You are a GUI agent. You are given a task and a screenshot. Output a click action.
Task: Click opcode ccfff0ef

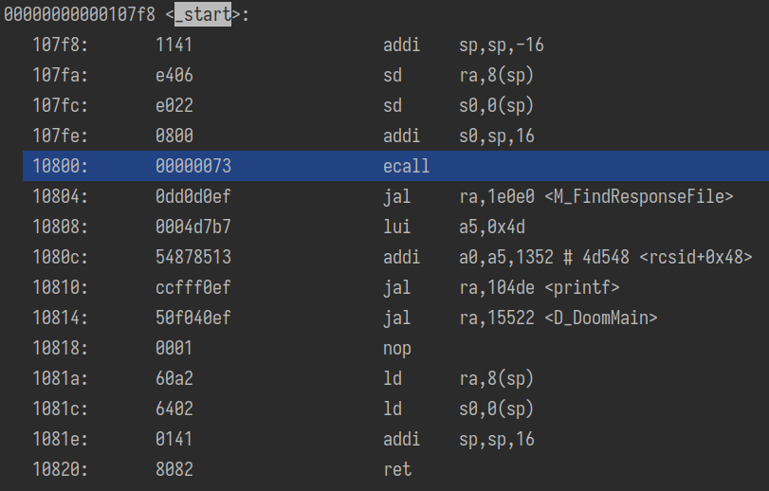tap(193, 287)
